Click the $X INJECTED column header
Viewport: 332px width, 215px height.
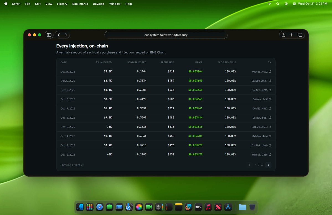tap(104, 62)
